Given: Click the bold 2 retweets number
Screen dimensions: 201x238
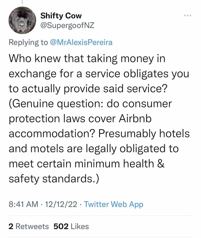Looking at the screenshot, I should tap(11, 226).
